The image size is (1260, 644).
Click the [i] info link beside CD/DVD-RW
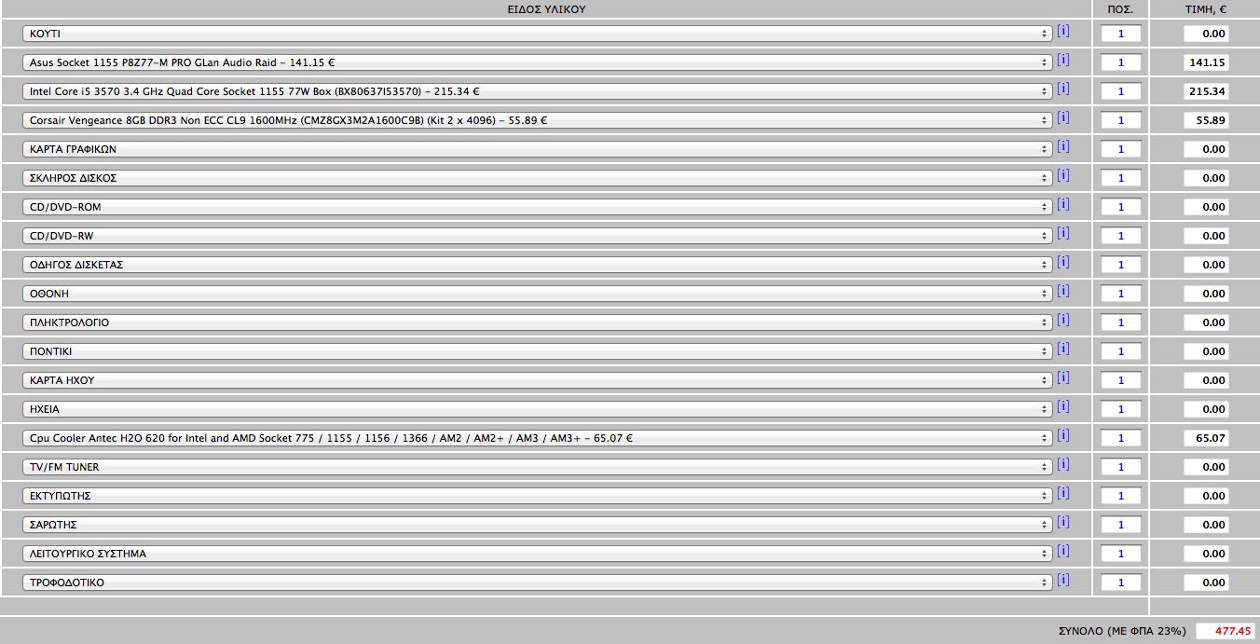pyautogui.click(x=1063, y=233)
